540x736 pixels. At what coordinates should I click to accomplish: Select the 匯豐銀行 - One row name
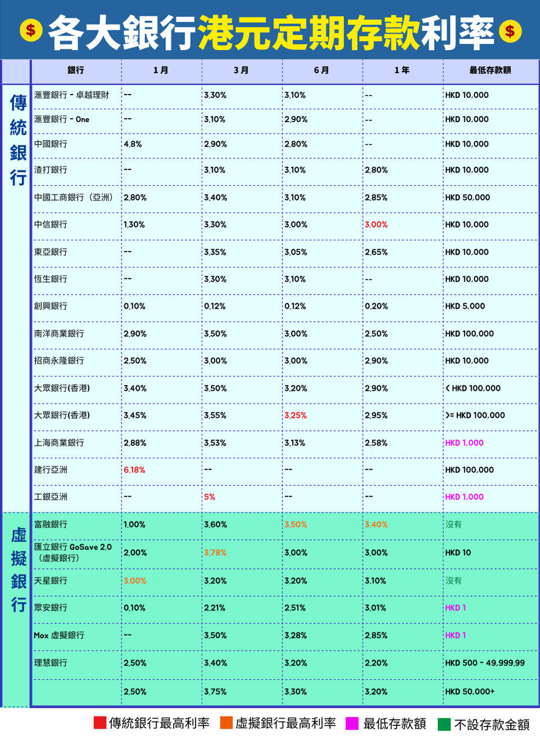point(62,119)
